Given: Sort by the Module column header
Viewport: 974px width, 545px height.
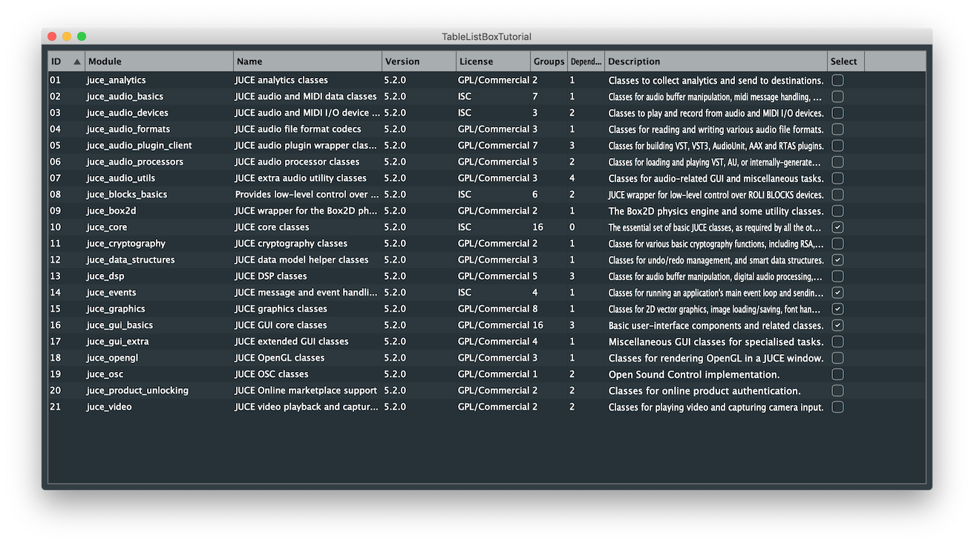Looking at the screenshot, I should 159,62.
